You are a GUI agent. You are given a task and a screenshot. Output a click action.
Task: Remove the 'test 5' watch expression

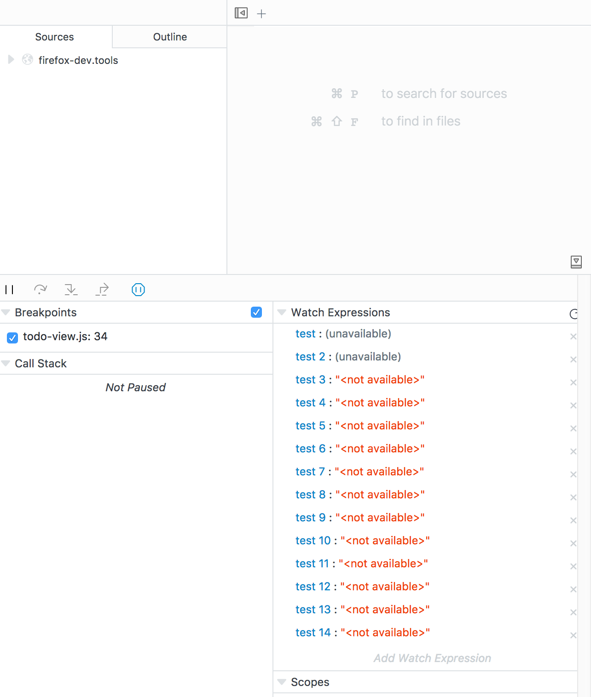click(573, 428)
